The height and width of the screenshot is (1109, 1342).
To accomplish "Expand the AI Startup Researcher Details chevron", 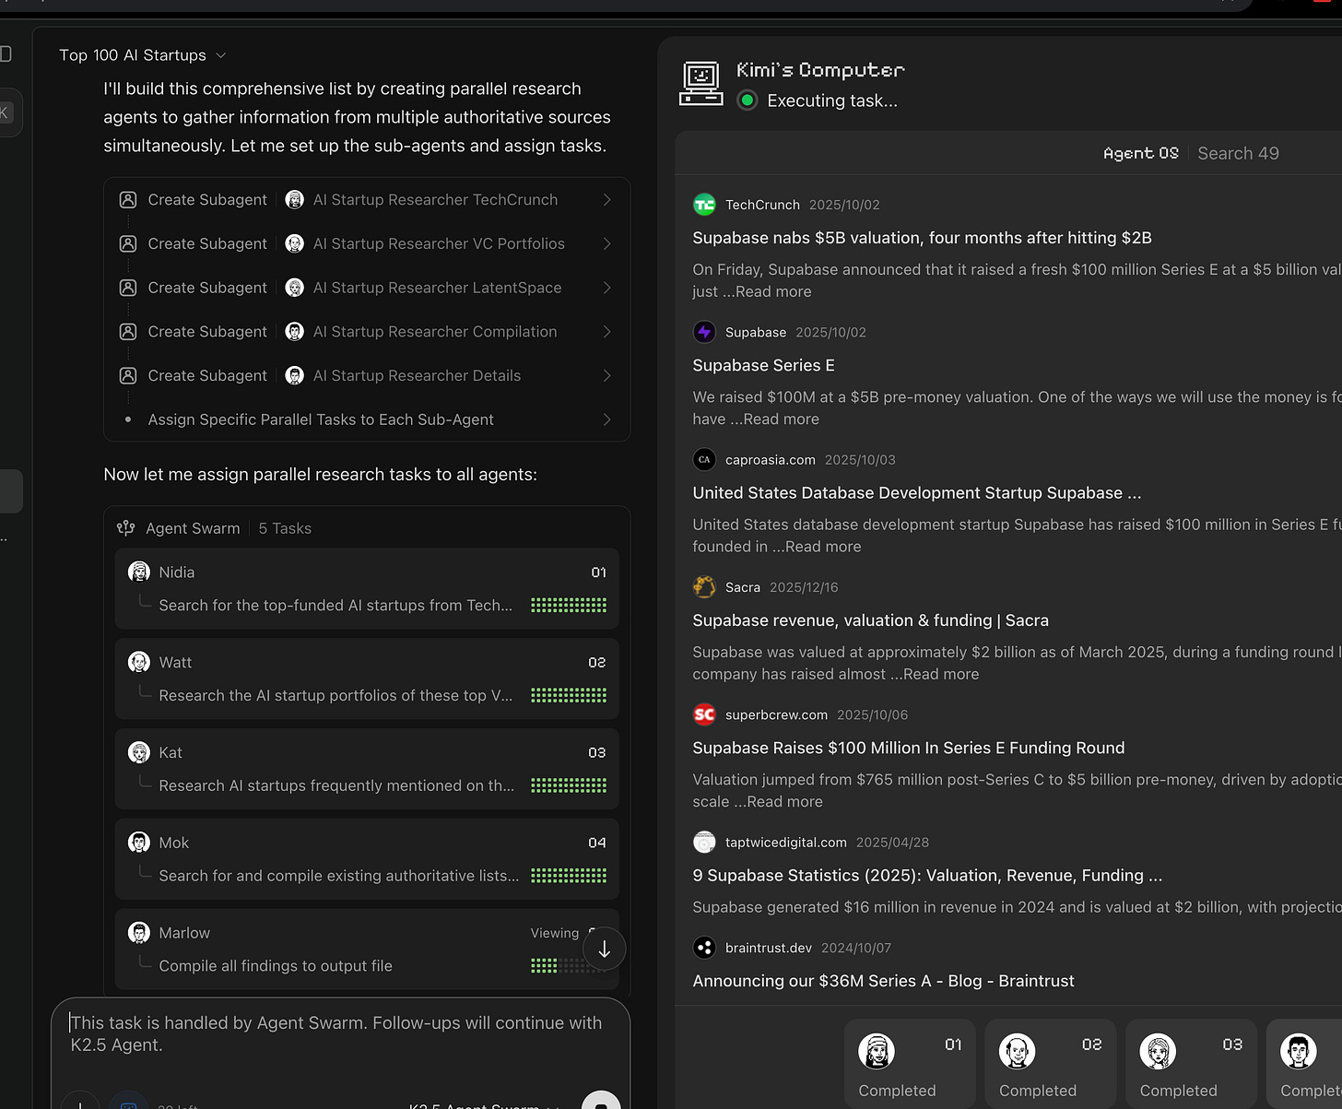I will coord(606,375).
